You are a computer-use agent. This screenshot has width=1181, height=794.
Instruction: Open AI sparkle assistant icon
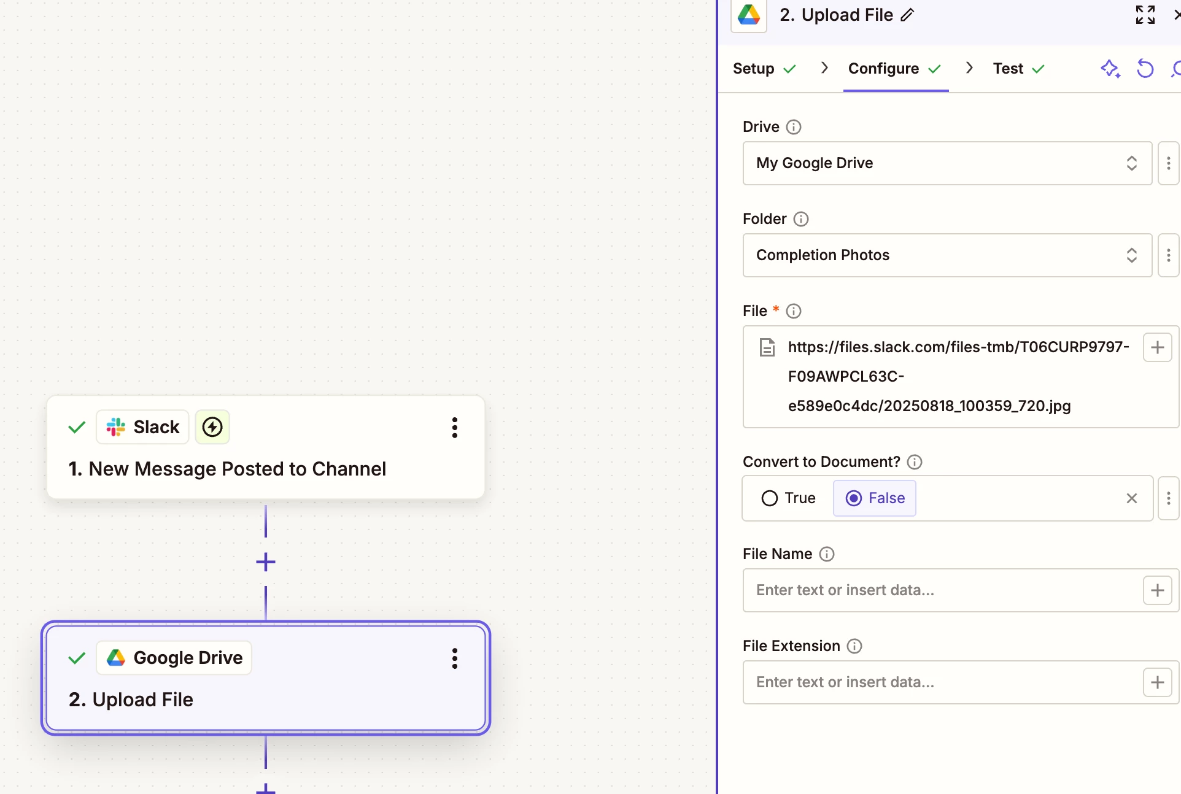pos(1110,69)
